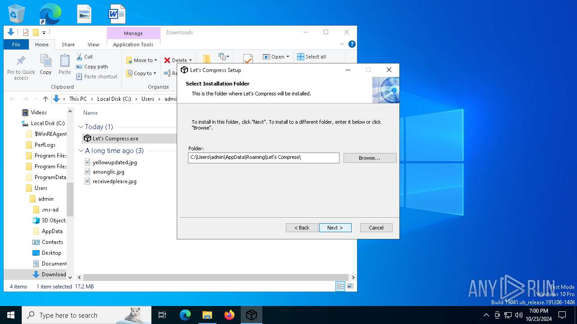The width and height of the screenshot is (577, 324).
Task: Click the New folder icon in the title bar
Action: coord(36,32)
